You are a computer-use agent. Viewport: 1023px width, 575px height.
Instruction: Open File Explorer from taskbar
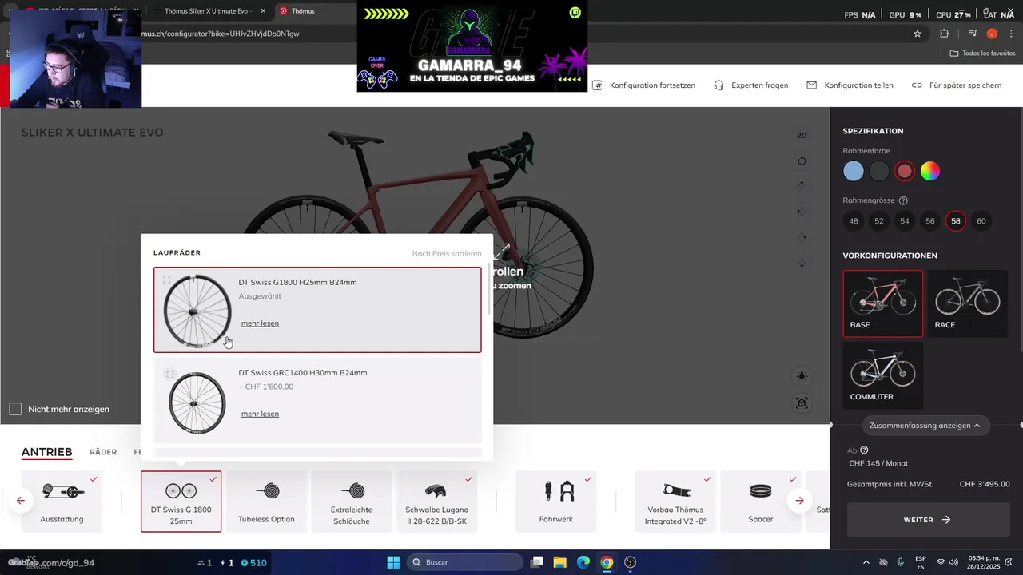point(560,562)
